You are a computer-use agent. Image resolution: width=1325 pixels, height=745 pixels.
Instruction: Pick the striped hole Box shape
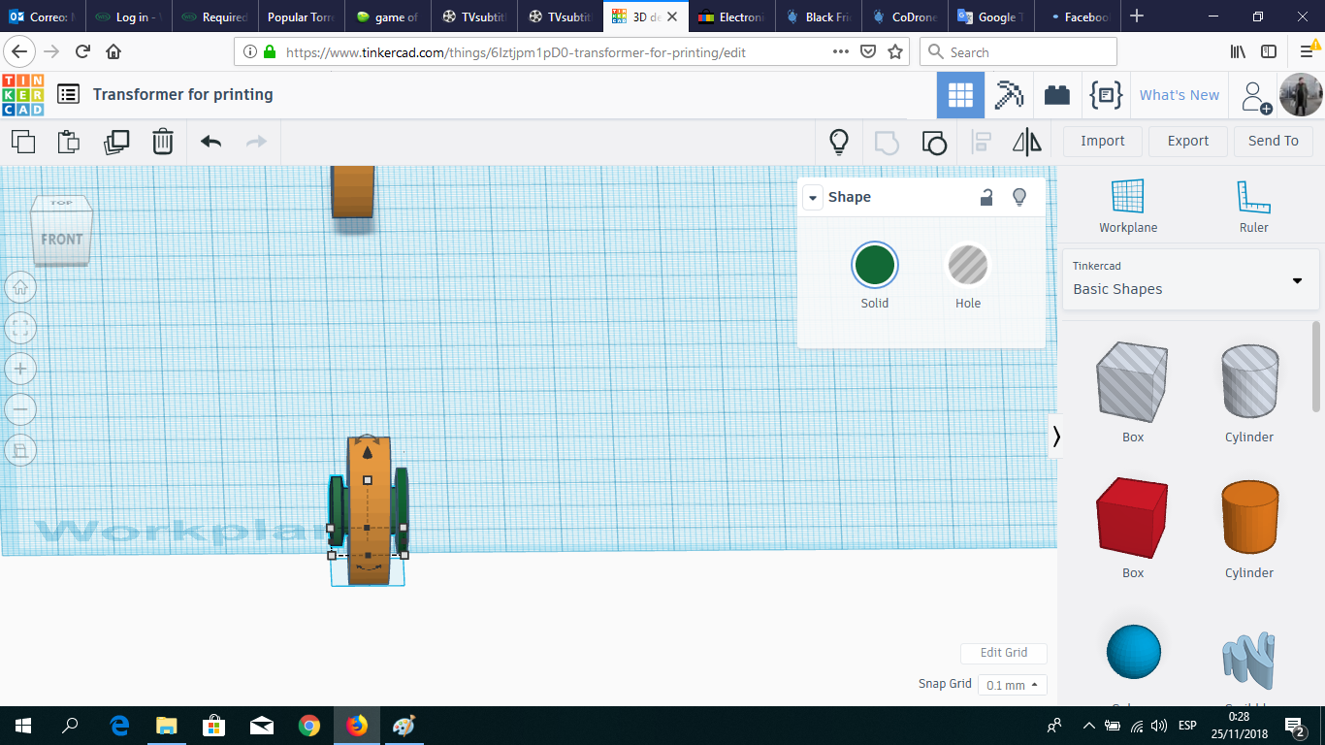(1132, 382)
